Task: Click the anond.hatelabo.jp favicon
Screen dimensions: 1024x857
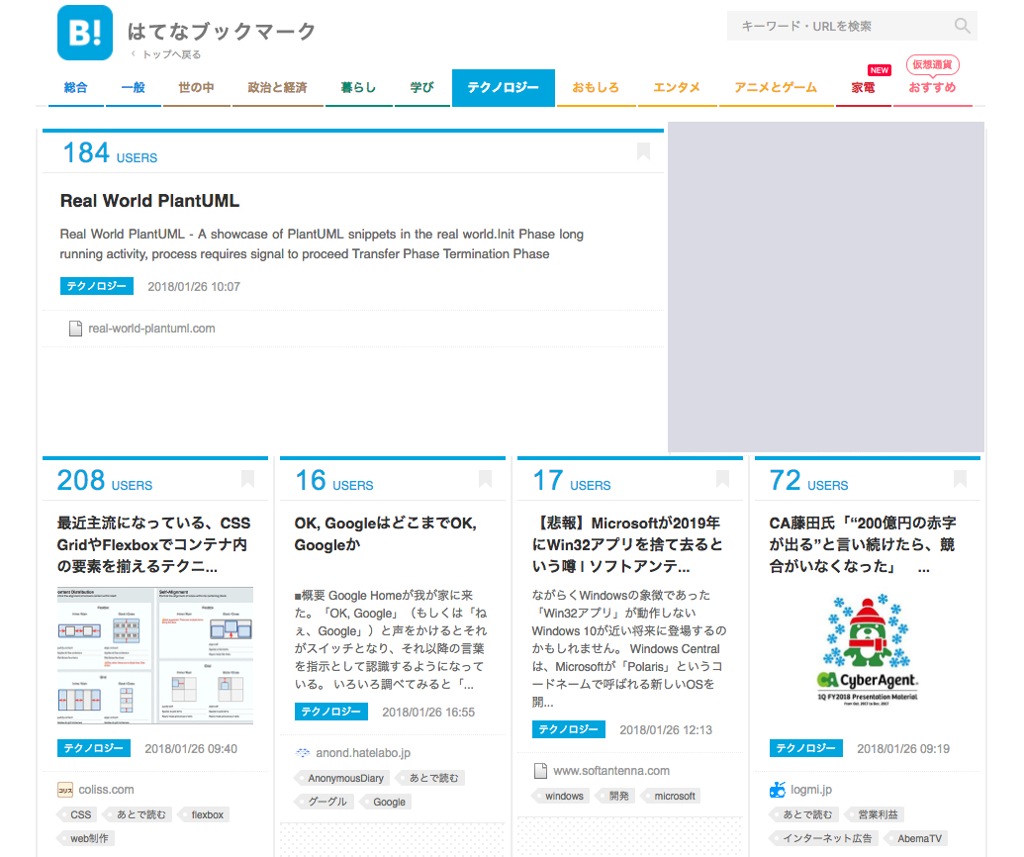Action: [x=303, y=752]
